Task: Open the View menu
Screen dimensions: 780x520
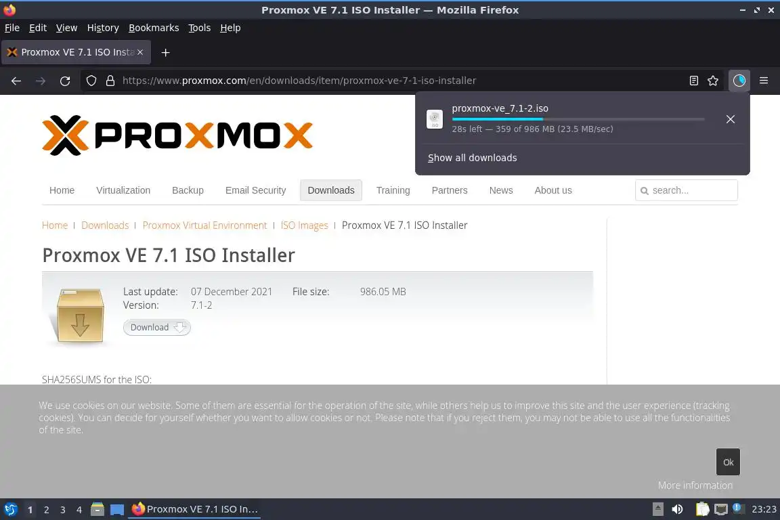Action: [66, 28]
